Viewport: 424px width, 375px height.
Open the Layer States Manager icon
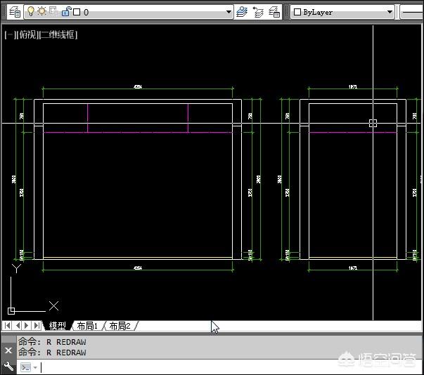275,12
